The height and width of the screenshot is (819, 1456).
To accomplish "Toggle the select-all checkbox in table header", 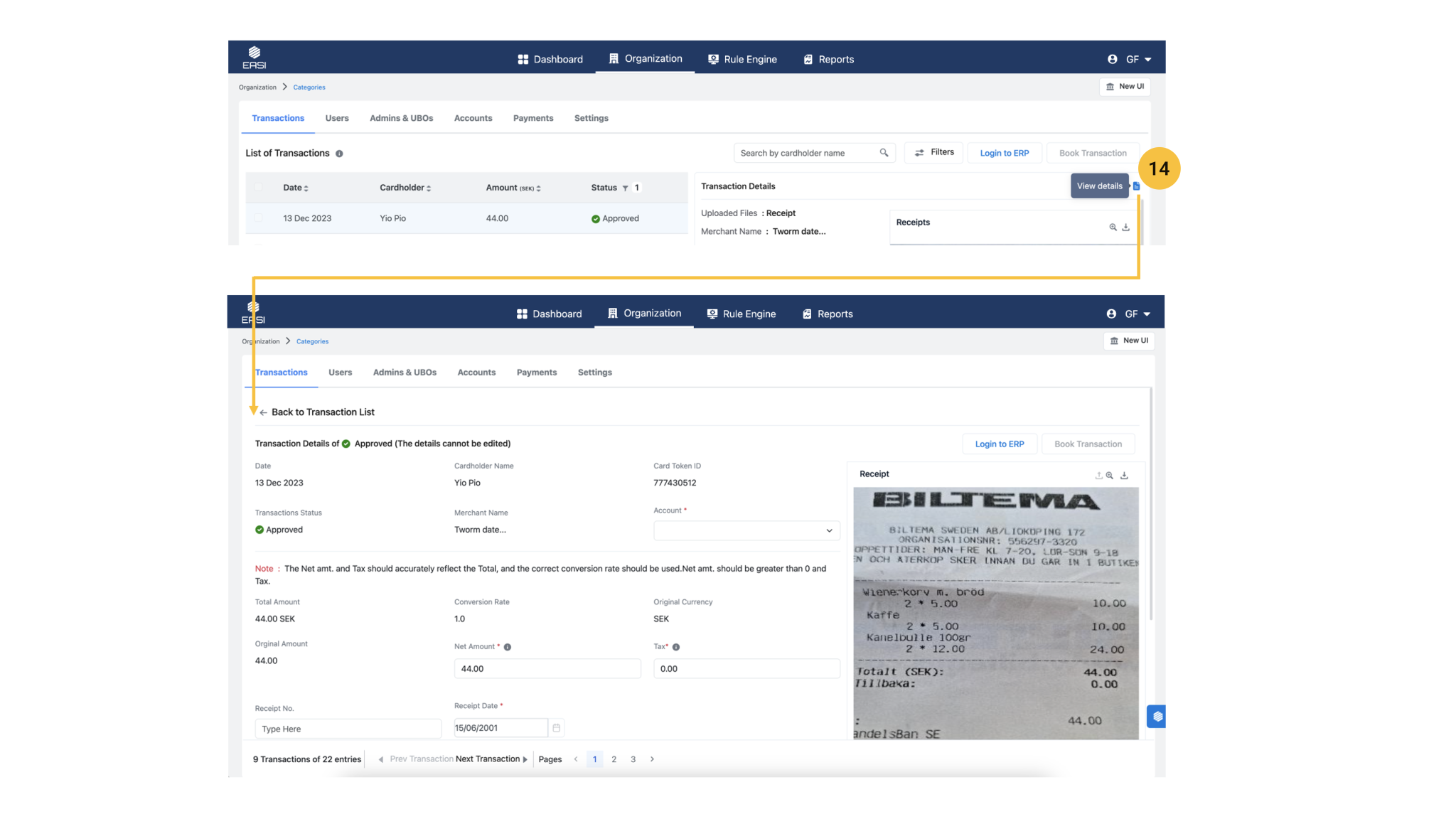I will coord(259,188).
